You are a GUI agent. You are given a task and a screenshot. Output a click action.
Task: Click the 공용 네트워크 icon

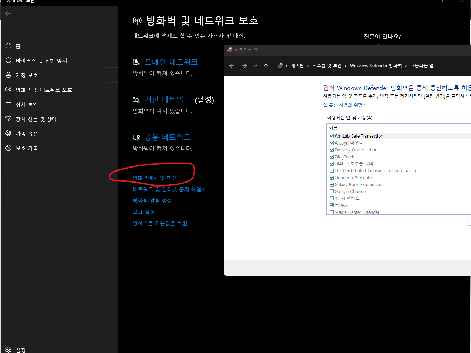[136, 137]
